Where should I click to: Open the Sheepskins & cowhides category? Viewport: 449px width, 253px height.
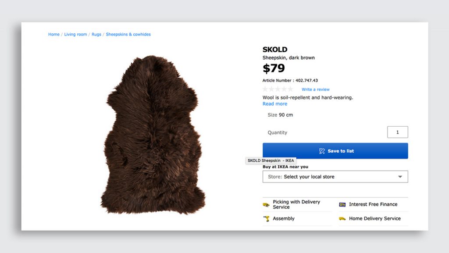click(128, 34)
